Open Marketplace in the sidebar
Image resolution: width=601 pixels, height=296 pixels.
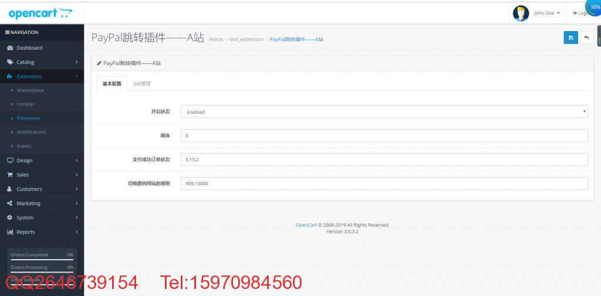click(31, 90)
